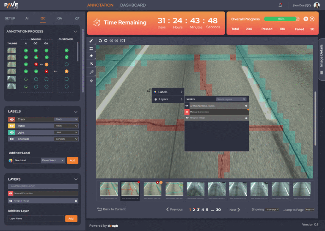The width and height of the screenshot is (325, 231).
Task: Click the undo arrow icon
Action: point(100,41)
